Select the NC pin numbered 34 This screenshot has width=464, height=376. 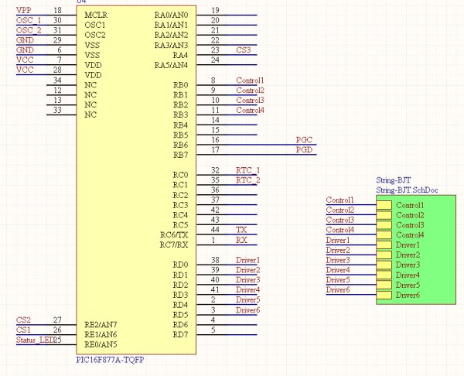[x=90, y=85]
